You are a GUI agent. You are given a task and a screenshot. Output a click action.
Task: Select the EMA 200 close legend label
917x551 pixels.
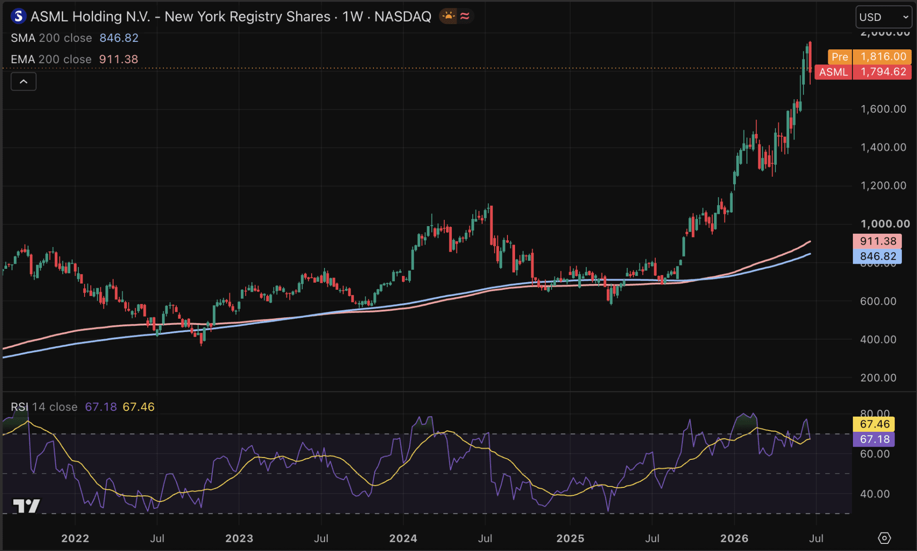tap(51, 59)
